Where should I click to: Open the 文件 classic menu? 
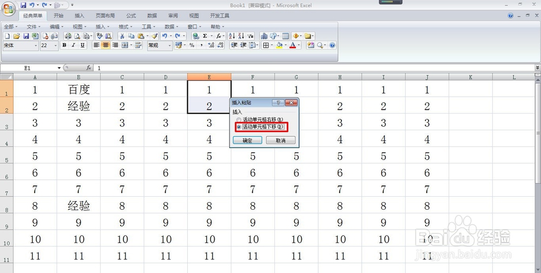(34, 26)
